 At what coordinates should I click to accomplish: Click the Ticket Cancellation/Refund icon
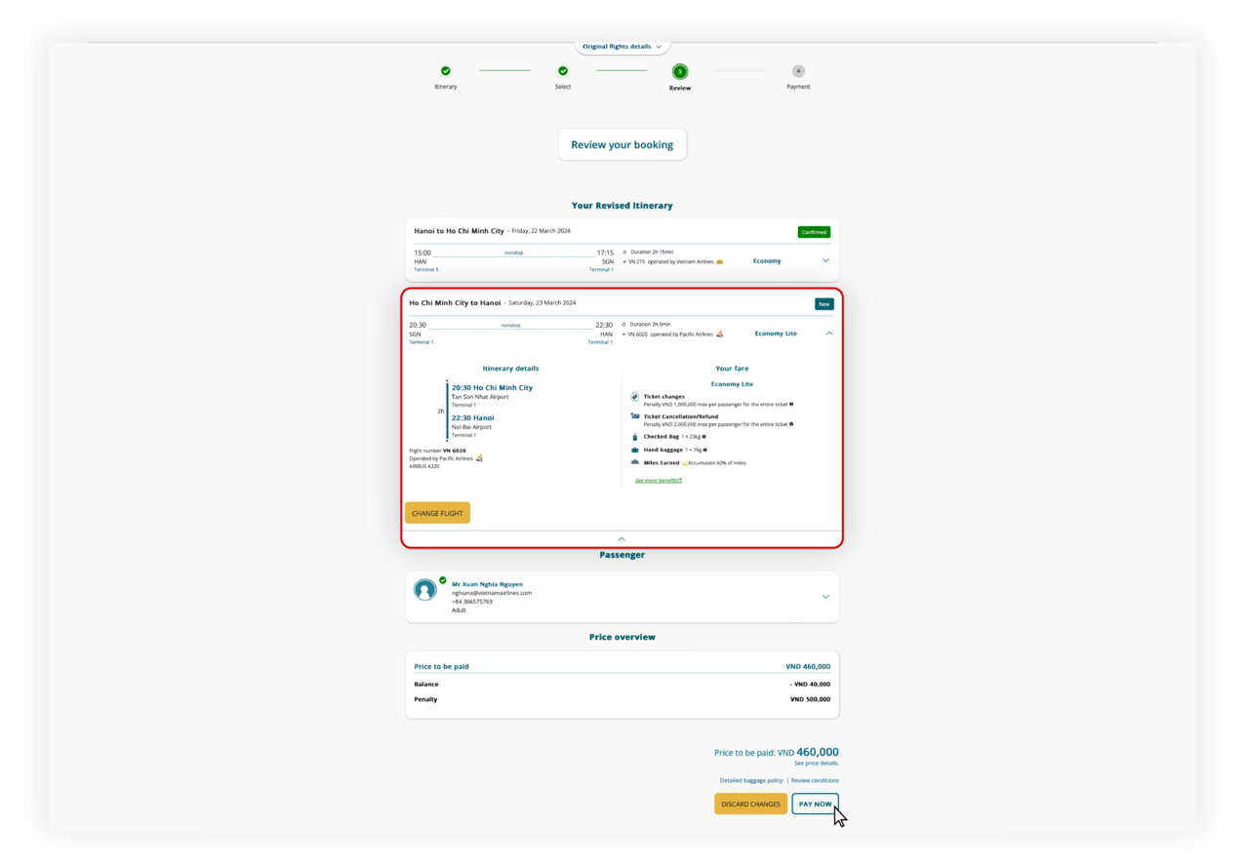[634, 416]
